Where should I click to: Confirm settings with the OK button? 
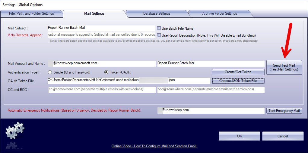[x=239, y=136]
